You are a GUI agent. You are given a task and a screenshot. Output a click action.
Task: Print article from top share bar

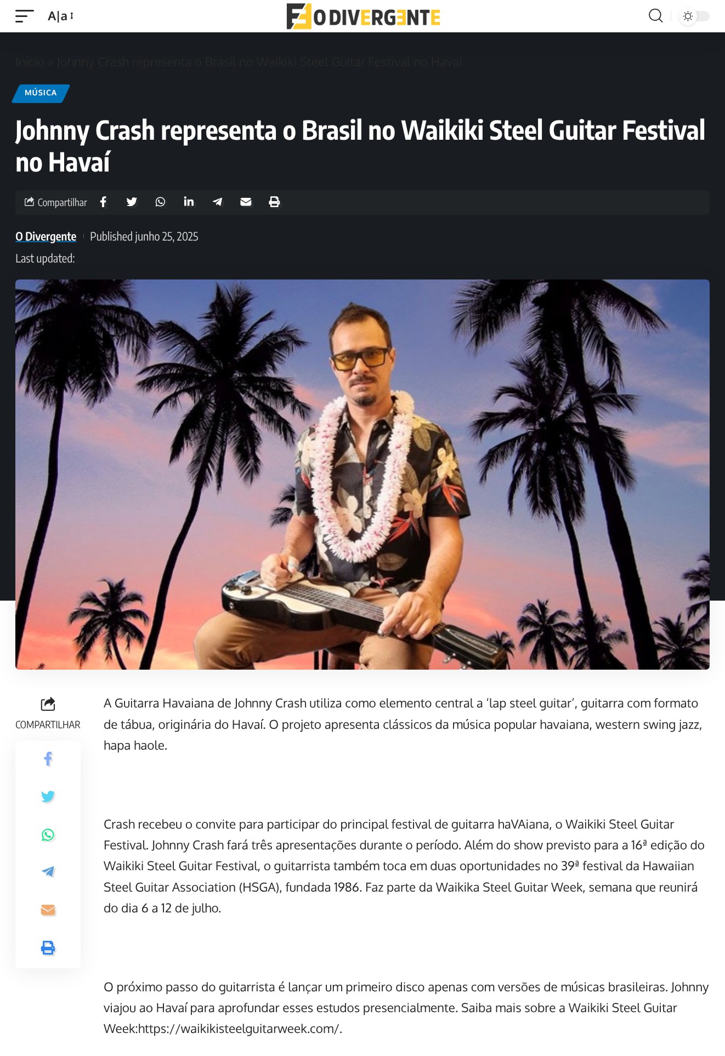coord(274,202)
